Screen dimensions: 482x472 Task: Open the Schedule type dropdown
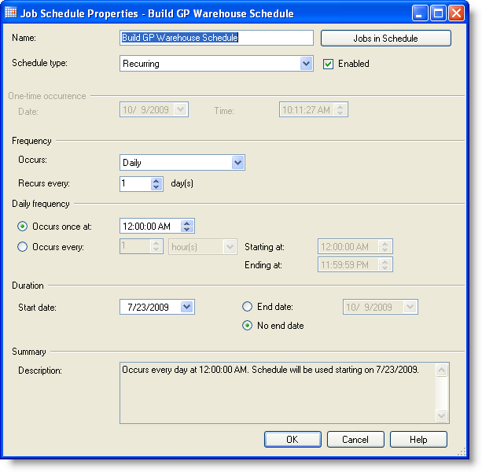click(x=306, y=64)
